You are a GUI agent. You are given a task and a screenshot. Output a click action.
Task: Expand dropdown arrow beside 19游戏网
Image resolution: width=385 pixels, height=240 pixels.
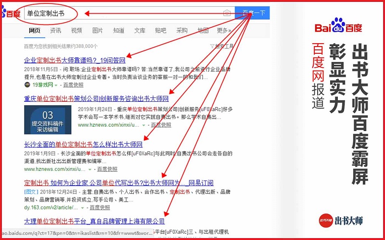point(56,85)
